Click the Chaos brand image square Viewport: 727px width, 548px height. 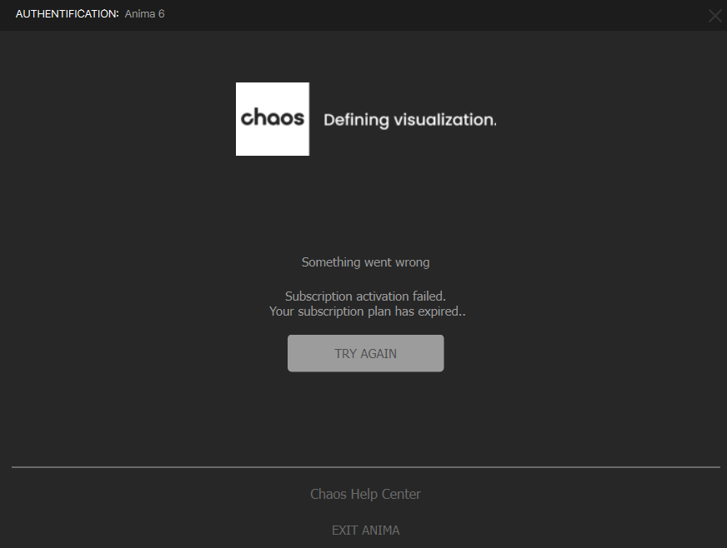tap(273, 119)
